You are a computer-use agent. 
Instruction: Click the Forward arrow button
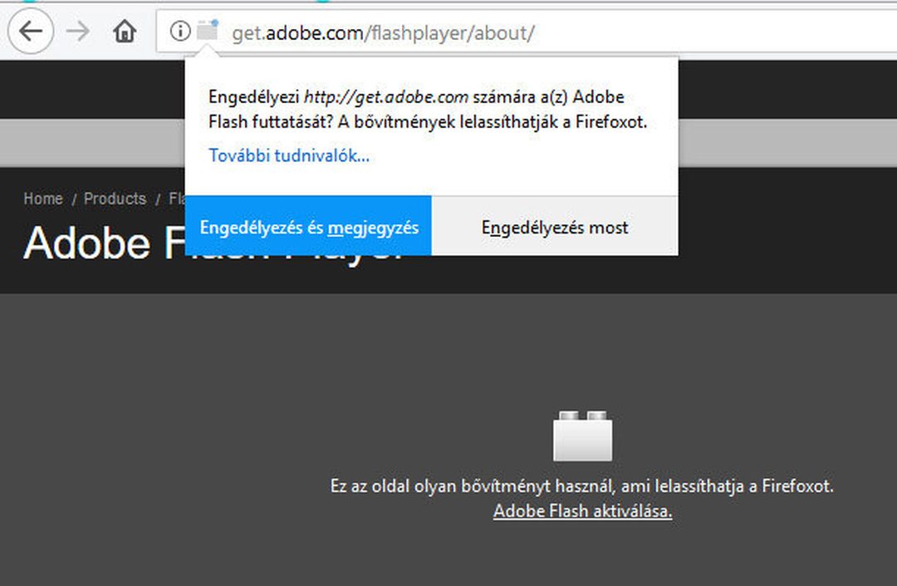coord(78,31)
